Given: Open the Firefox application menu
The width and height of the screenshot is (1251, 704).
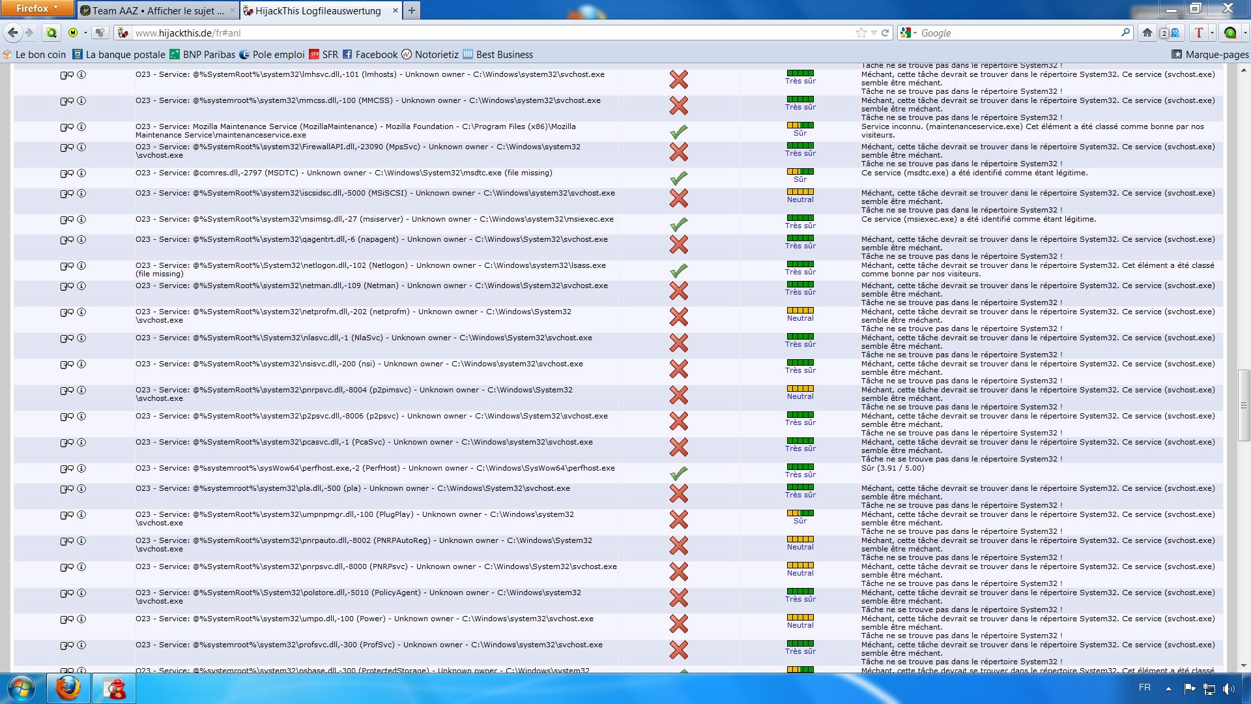Looking at the screenshot, I should pyautogui.click(x=37, y=8).
